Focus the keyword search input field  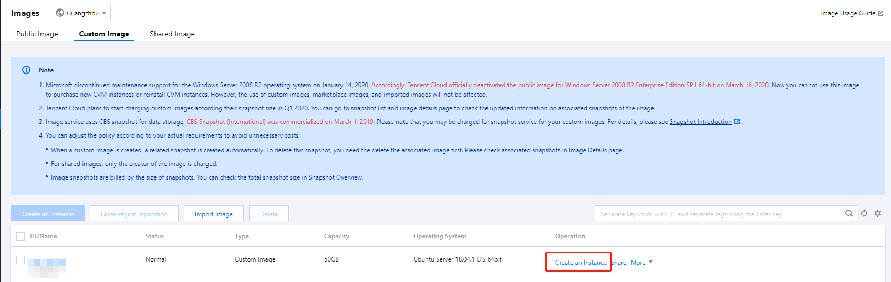[718, 214]
